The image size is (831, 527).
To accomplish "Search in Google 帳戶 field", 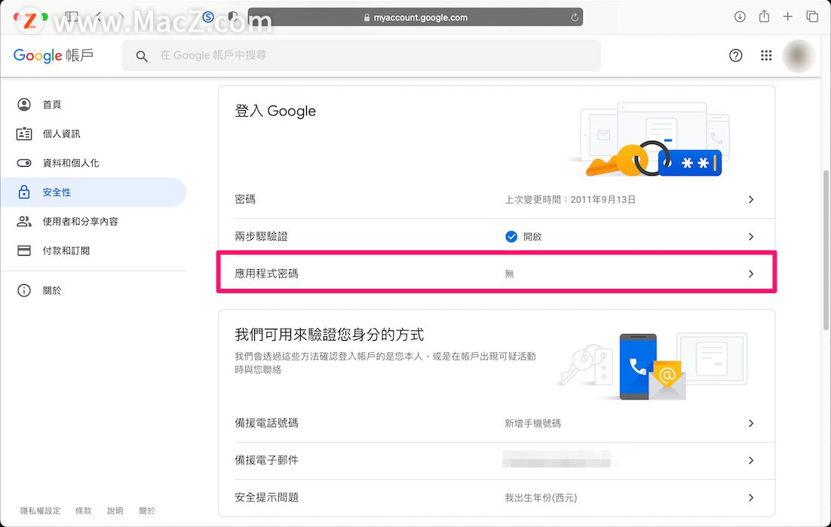I will pos(361,55).
